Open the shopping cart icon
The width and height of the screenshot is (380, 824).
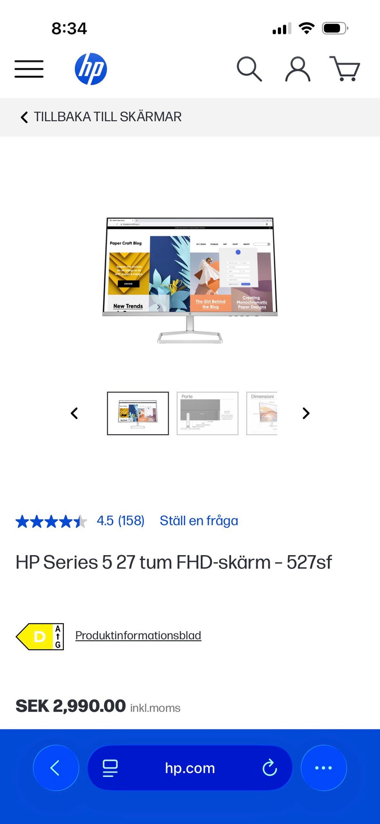coord(345,69)
